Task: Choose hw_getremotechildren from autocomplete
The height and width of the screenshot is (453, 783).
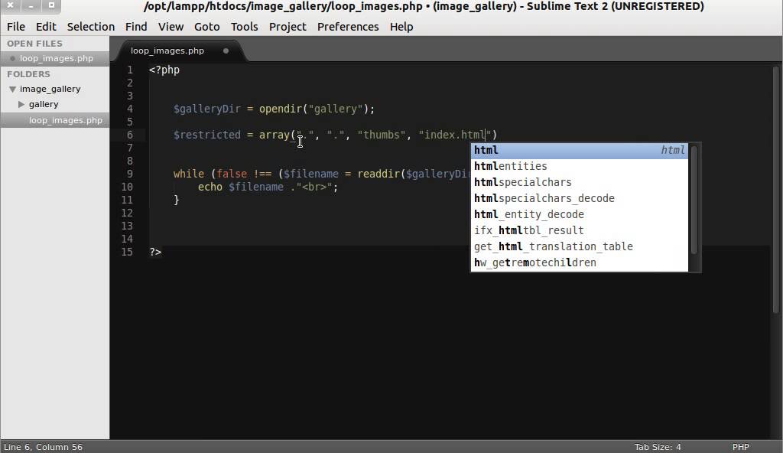Action: 580,262
